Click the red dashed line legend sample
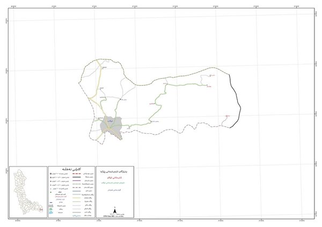The height and width of the screenshot is (227, 322). [76, 174]
